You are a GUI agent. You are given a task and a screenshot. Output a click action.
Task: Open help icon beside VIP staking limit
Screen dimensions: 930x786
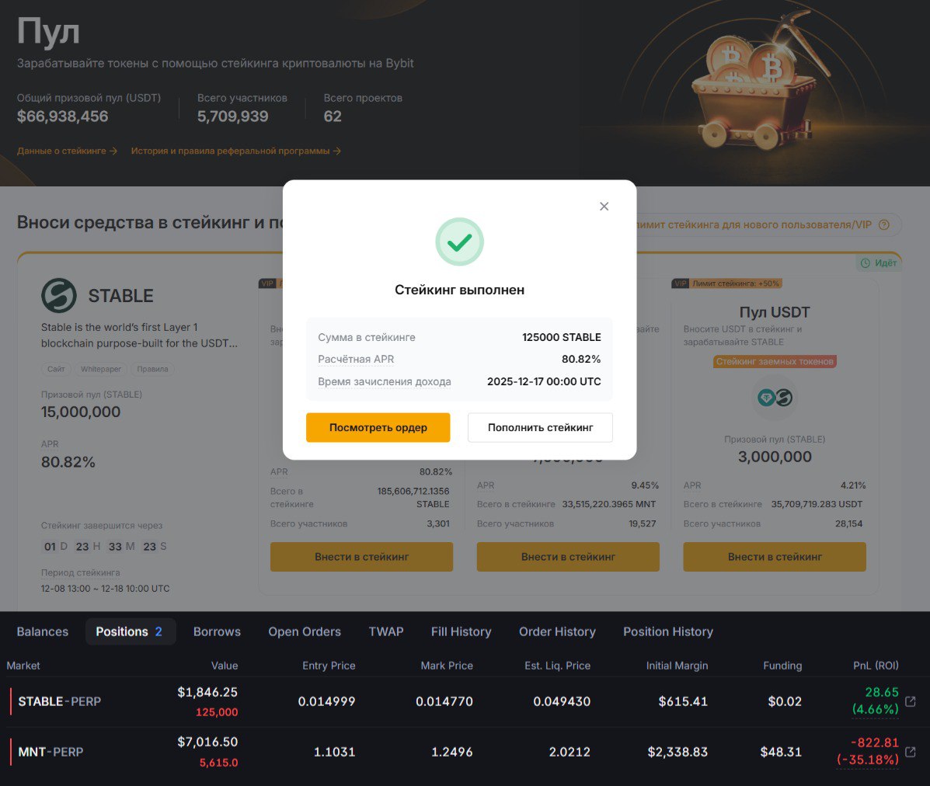coord(883,225)
